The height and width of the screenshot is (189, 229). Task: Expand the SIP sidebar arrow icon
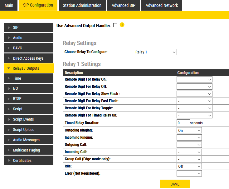click(x=9, y=27)
